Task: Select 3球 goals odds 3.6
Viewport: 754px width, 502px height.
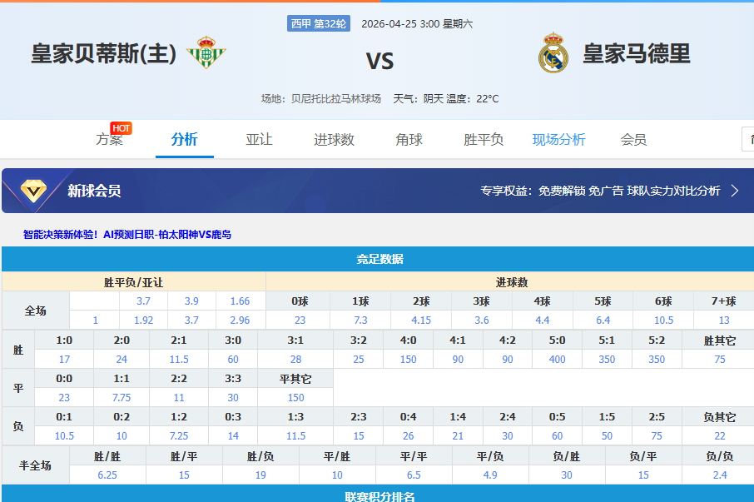Action: pyautogui.click(x=482, y=321)
